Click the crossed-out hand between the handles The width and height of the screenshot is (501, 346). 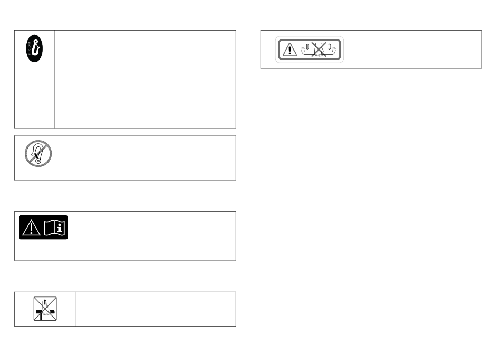[319, 50]
